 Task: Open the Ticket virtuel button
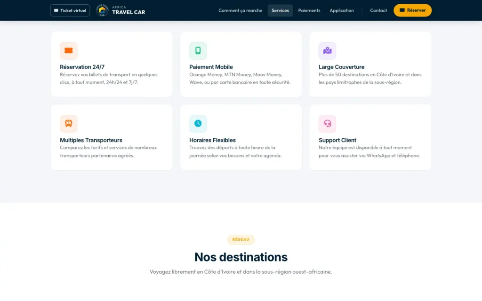click(x=70, y=10)
